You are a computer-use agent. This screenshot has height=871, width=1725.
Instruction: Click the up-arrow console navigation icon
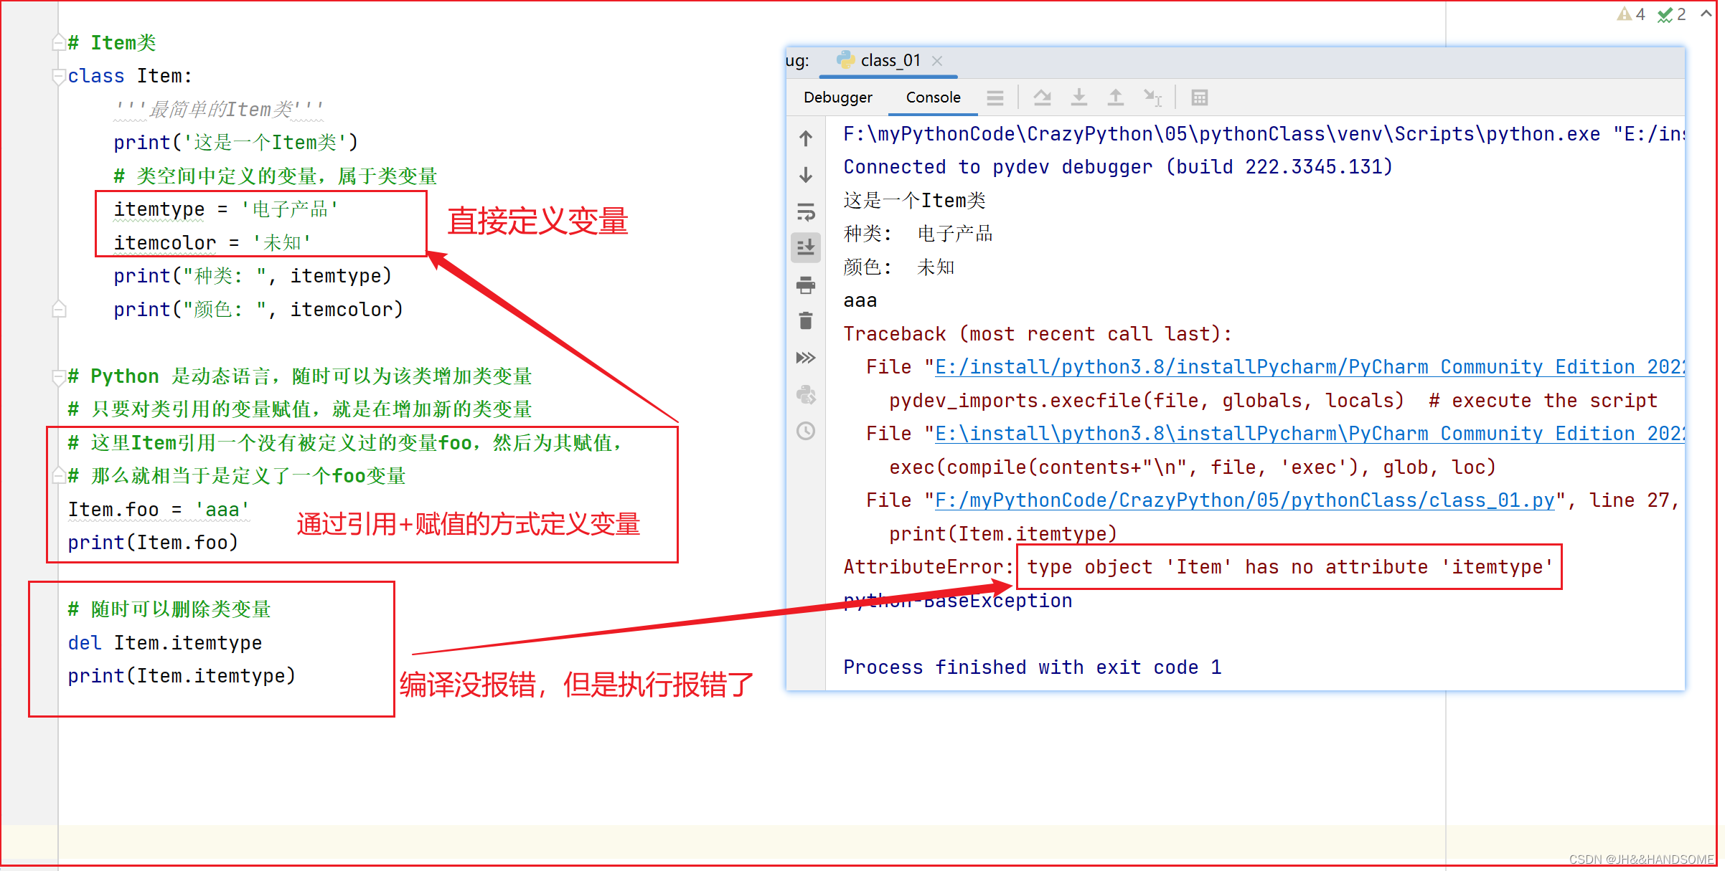point(806,138)
